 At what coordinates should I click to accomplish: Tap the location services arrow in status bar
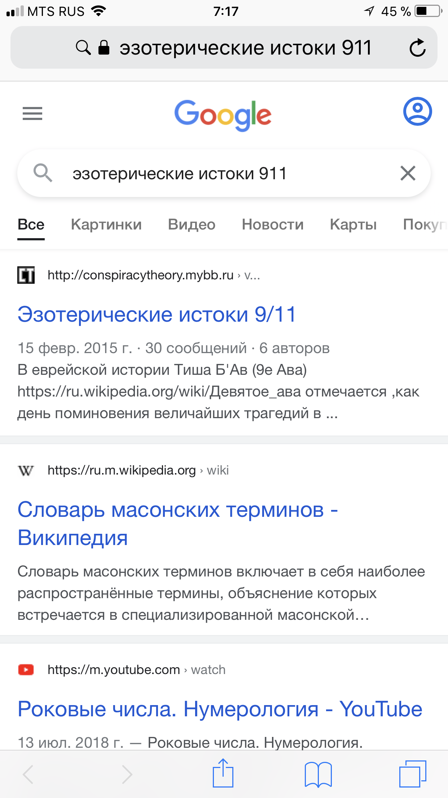click(x=369, y=11)
